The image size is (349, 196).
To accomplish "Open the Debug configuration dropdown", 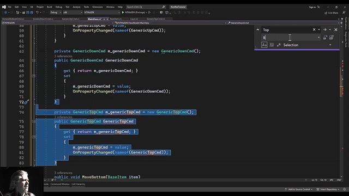I will tap(56, 13).
